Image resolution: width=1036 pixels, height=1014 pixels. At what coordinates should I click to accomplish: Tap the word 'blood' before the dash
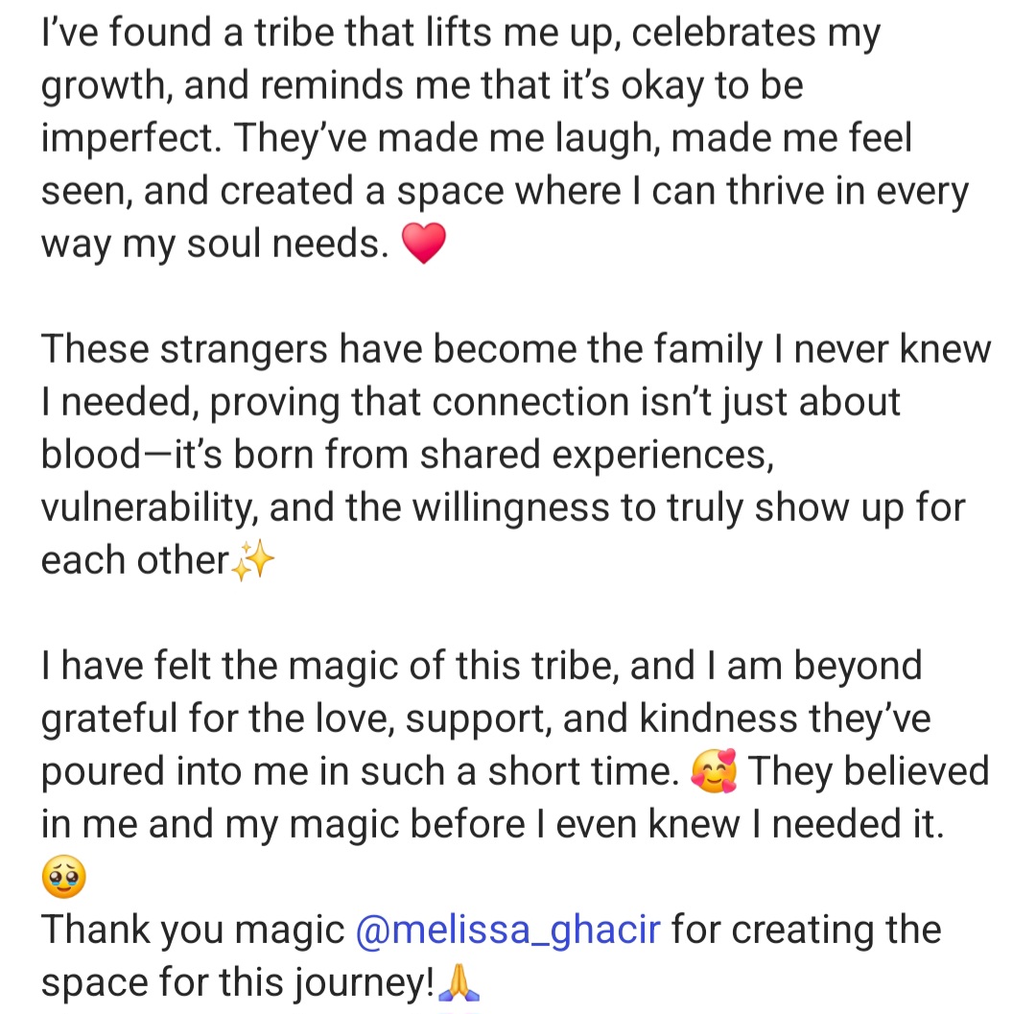coord(90,455)
